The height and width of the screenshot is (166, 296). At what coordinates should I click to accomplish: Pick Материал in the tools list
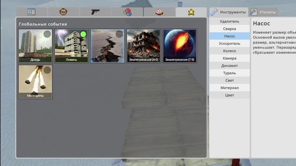click(229, 88)
